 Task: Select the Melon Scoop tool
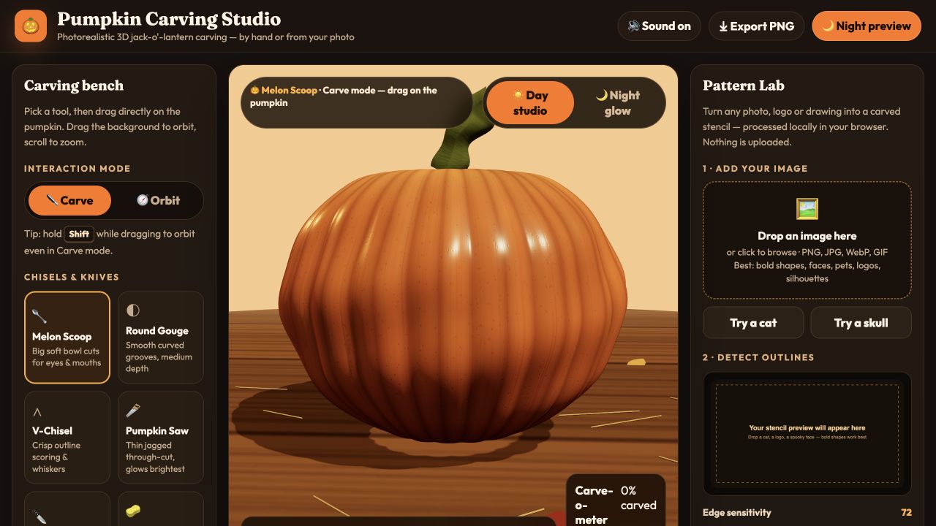pyautogui.click(x=67, y=338)
